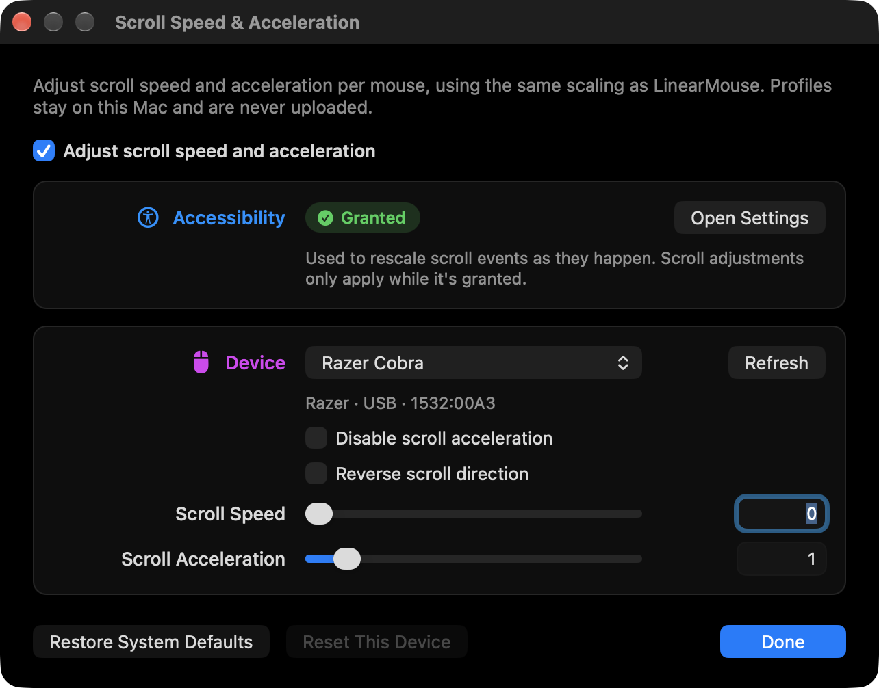Click Reset This Device button
This screenshot has height=688, width=879.
[377, 642]
